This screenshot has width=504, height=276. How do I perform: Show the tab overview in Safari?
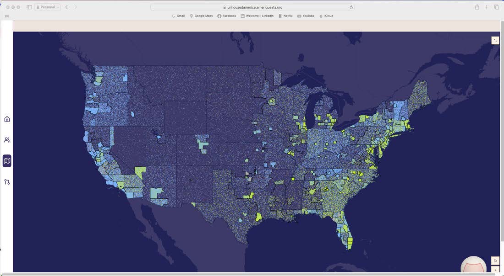(496, 7)
